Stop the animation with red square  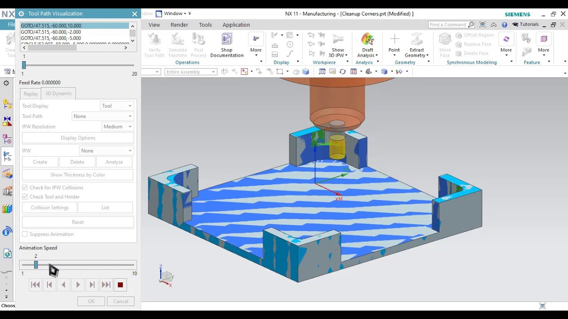pyautogui.click(x=120, y=285)
